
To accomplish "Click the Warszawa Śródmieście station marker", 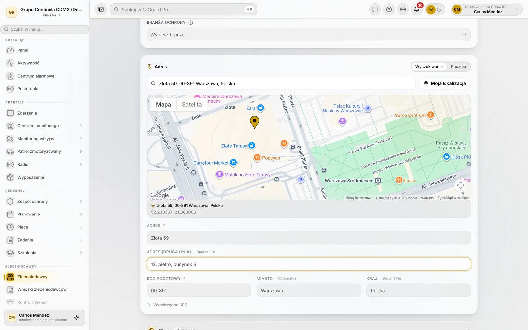I will click(x=378, y=181).
